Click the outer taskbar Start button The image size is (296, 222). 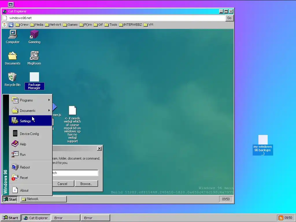11,218
